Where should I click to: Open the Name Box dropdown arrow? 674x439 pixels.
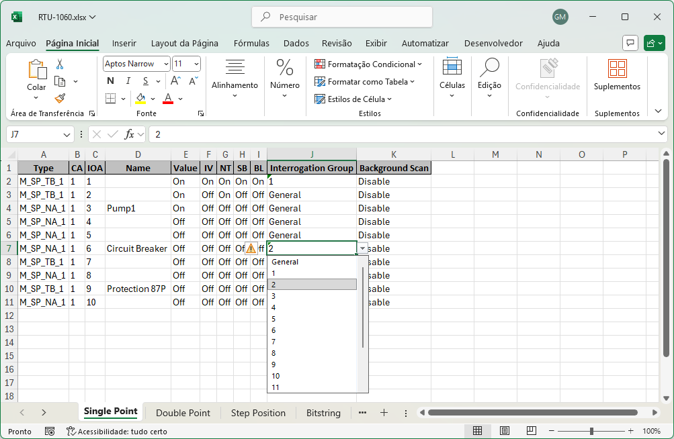(x=67, y=134)
